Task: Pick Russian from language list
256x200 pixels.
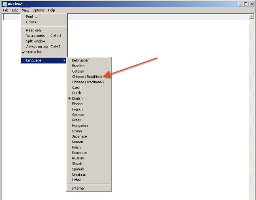Action: (78, 158)
